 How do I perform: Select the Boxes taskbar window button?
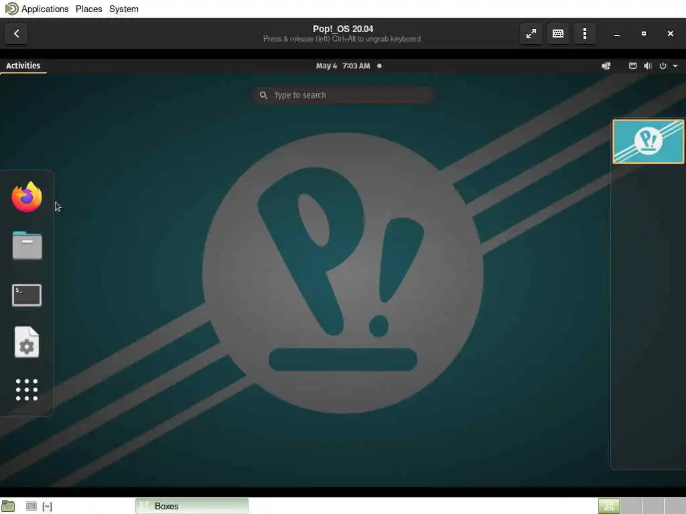point(192,506)
